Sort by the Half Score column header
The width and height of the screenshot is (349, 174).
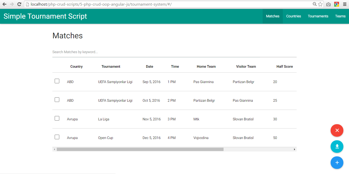click(x=285, y=66)
